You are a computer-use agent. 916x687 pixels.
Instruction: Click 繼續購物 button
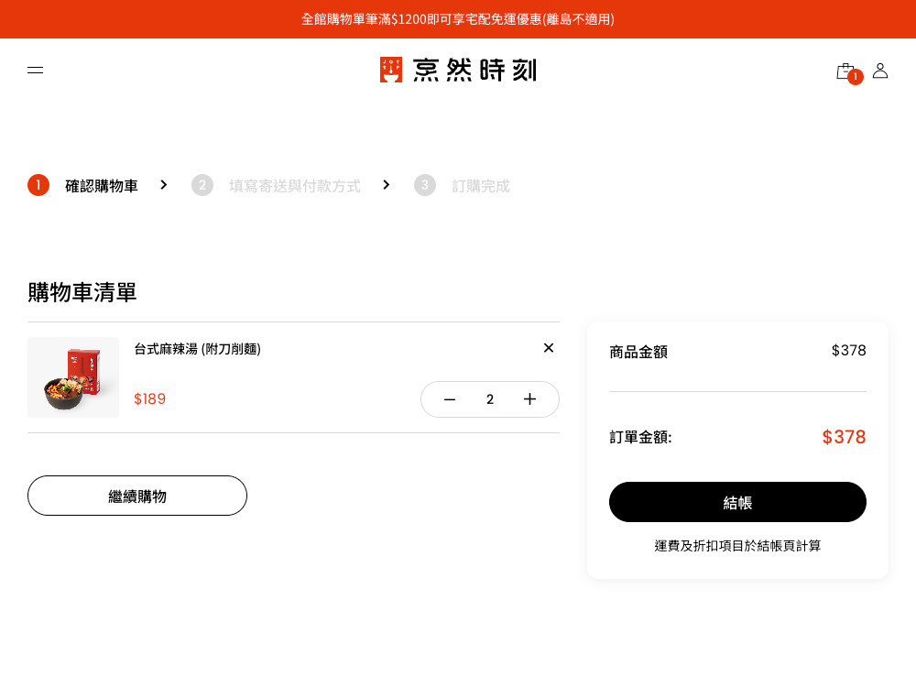click(x=137, y=496)
